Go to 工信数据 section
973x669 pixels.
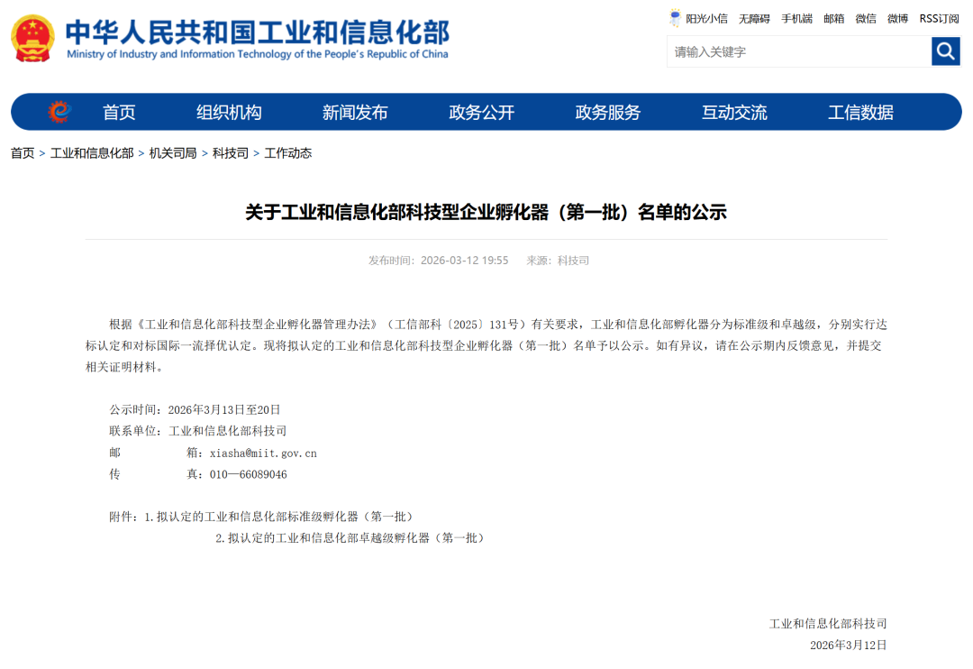860,113
